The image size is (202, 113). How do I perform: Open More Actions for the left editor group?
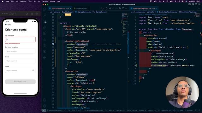click(126, 8)
